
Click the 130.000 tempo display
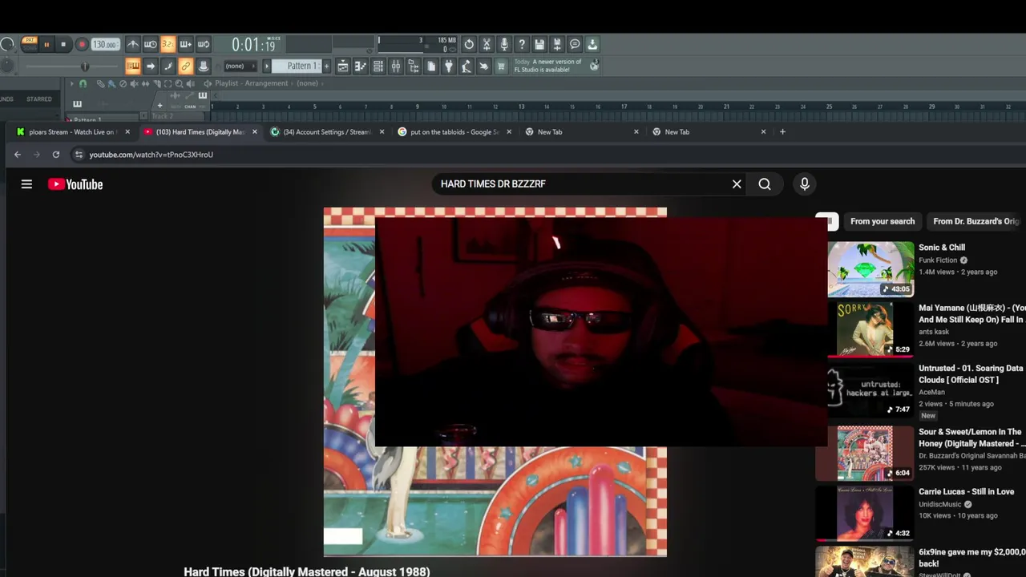(x=105, y=45)
